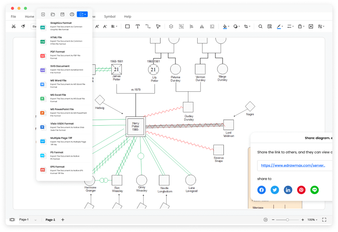Click the Align left icon

(192, 27)
